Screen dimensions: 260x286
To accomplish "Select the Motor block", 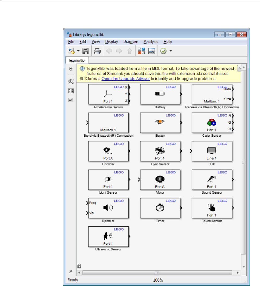I will 160,179.
